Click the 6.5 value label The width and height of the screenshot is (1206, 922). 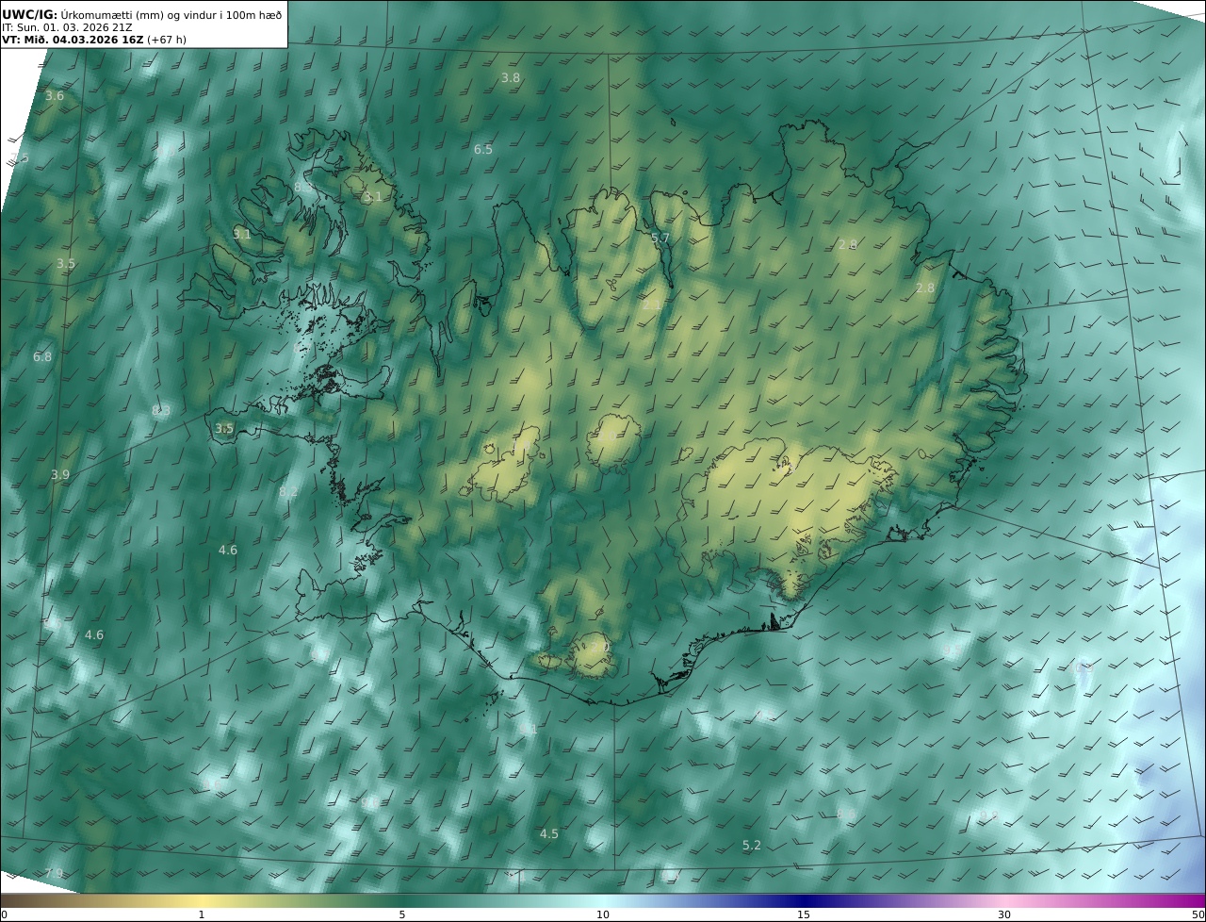(482, 150)
